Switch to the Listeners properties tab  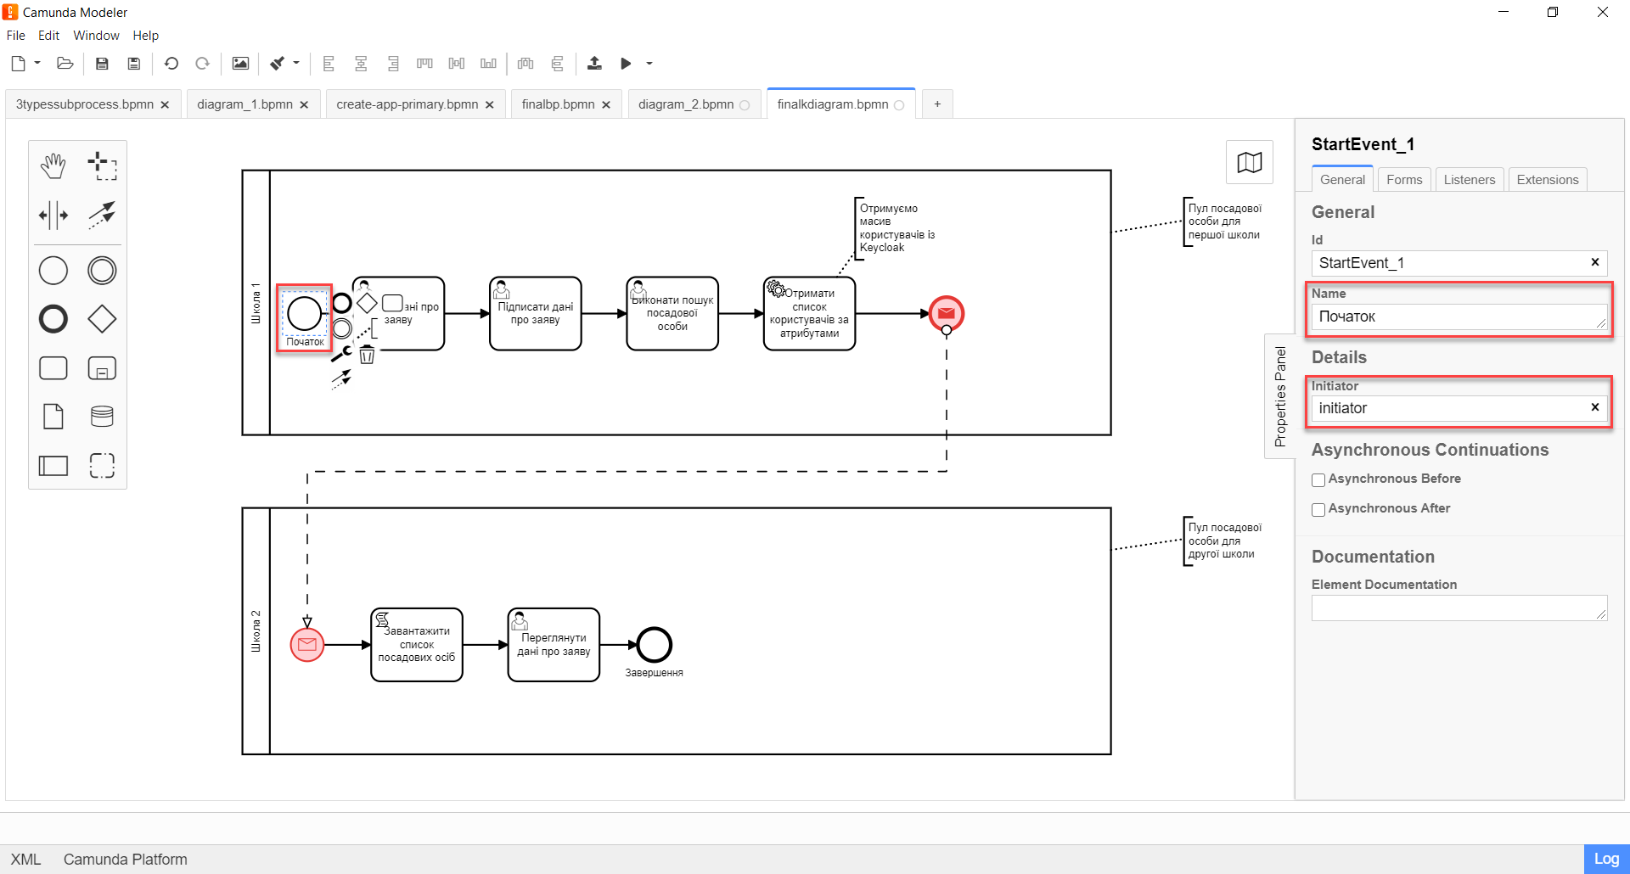[1469, 180]
